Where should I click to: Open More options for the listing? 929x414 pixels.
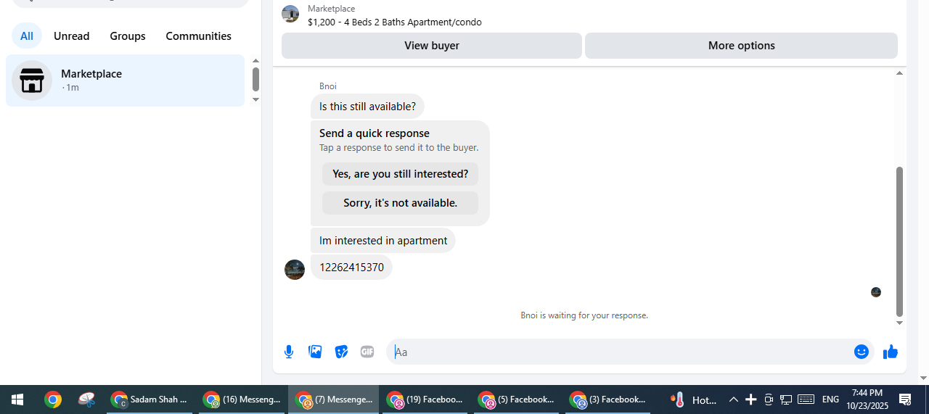coord(742,46)
